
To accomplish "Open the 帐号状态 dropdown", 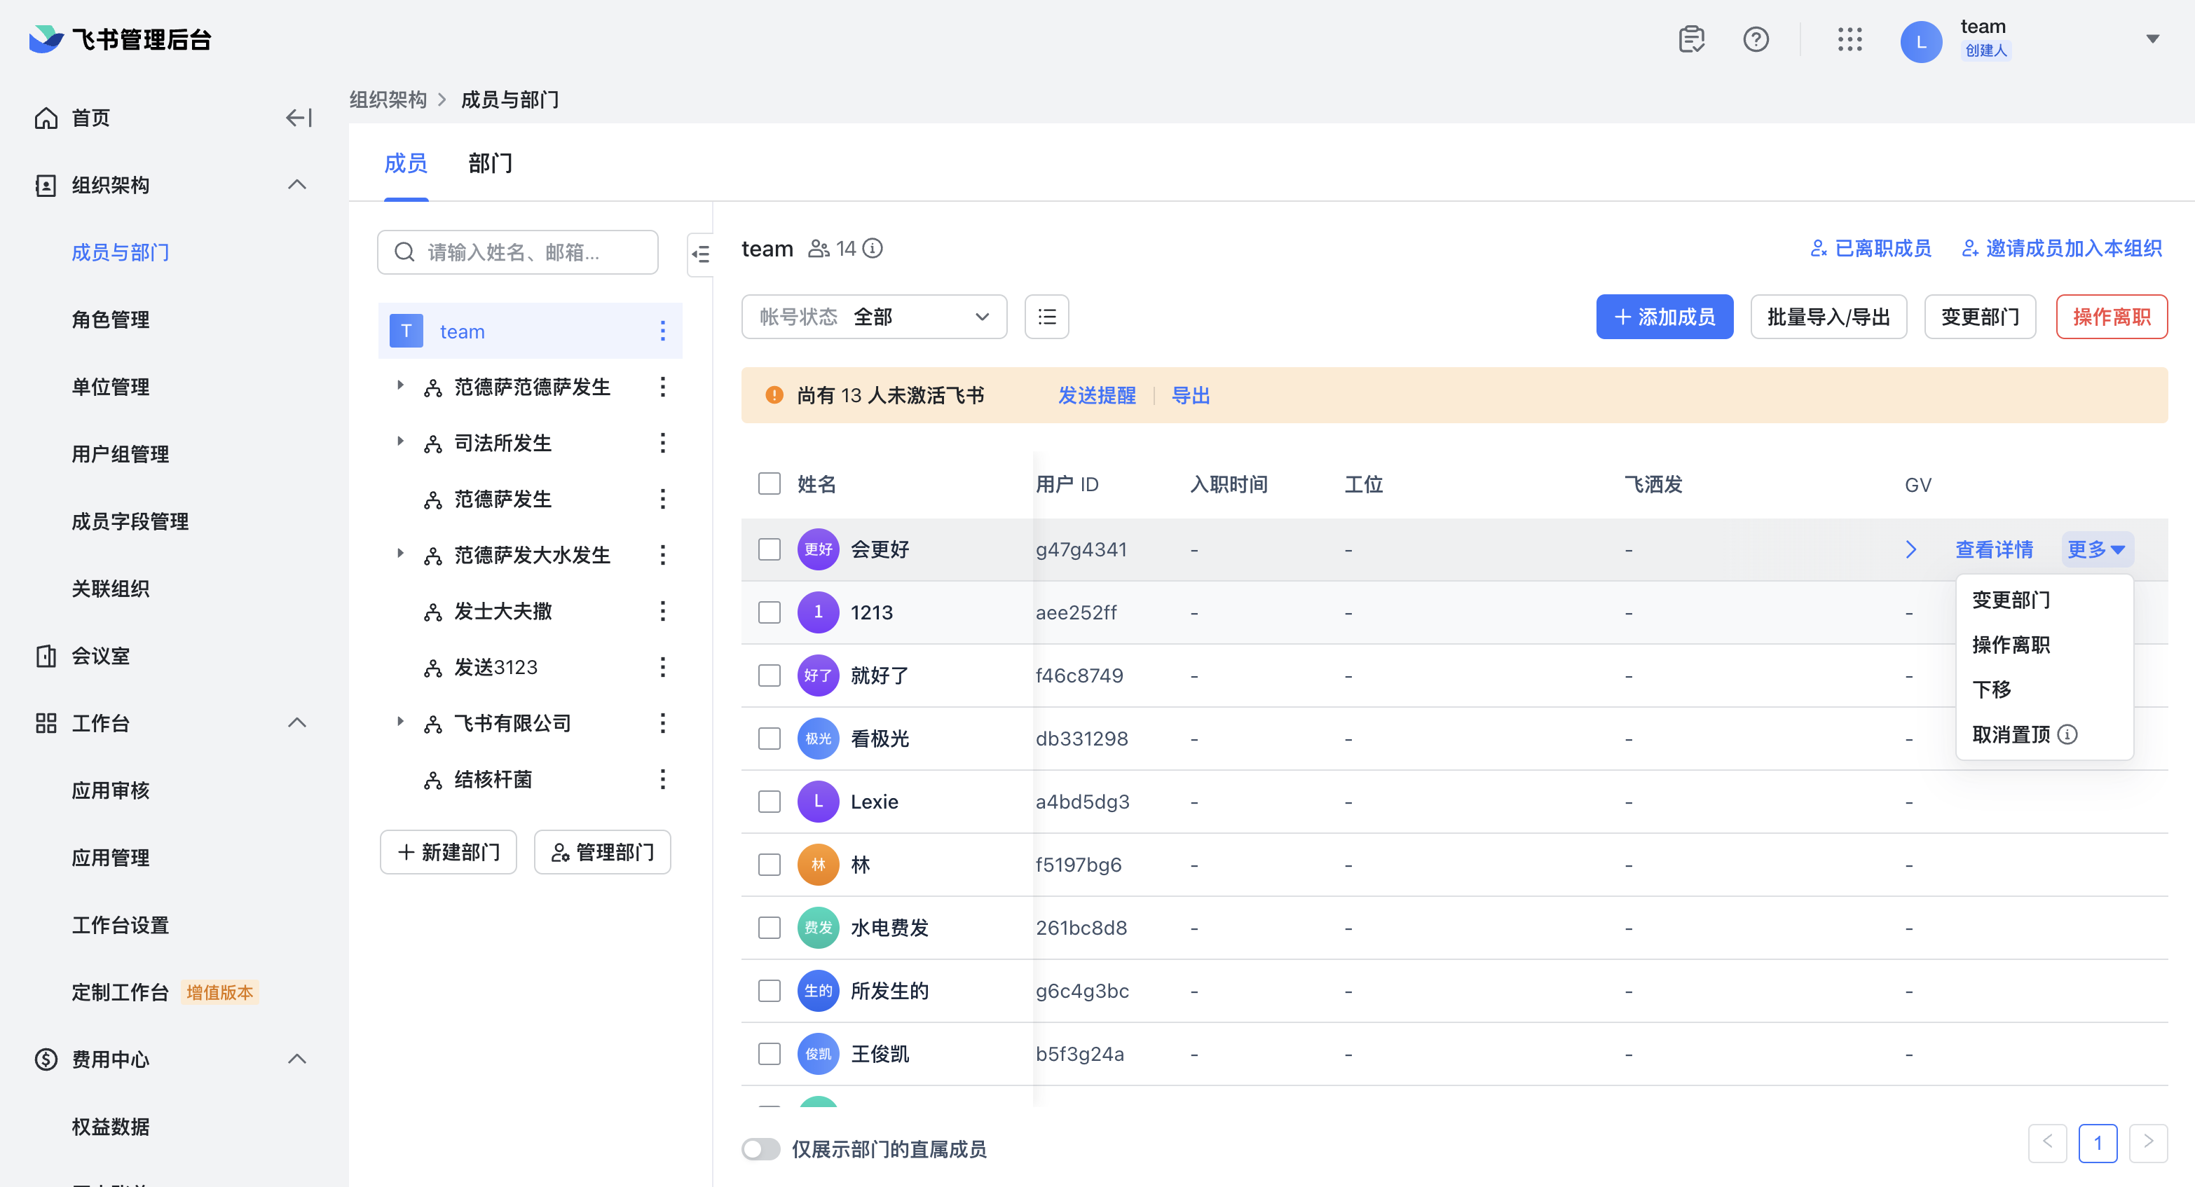I will coord(873,316).
